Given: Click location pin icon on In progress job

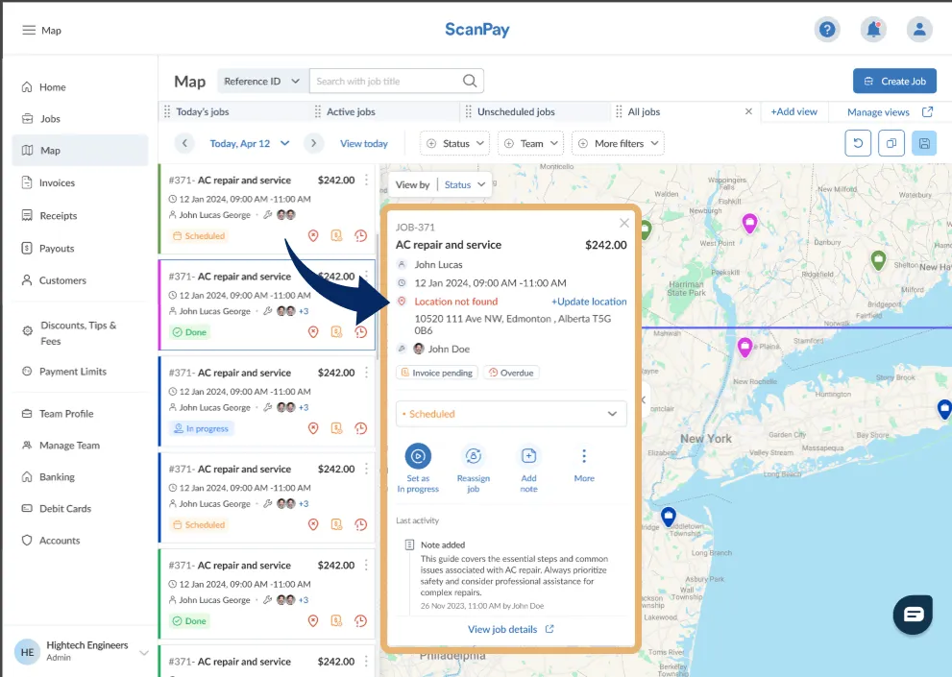Looking at the screenshot, I should click(313, 428).
